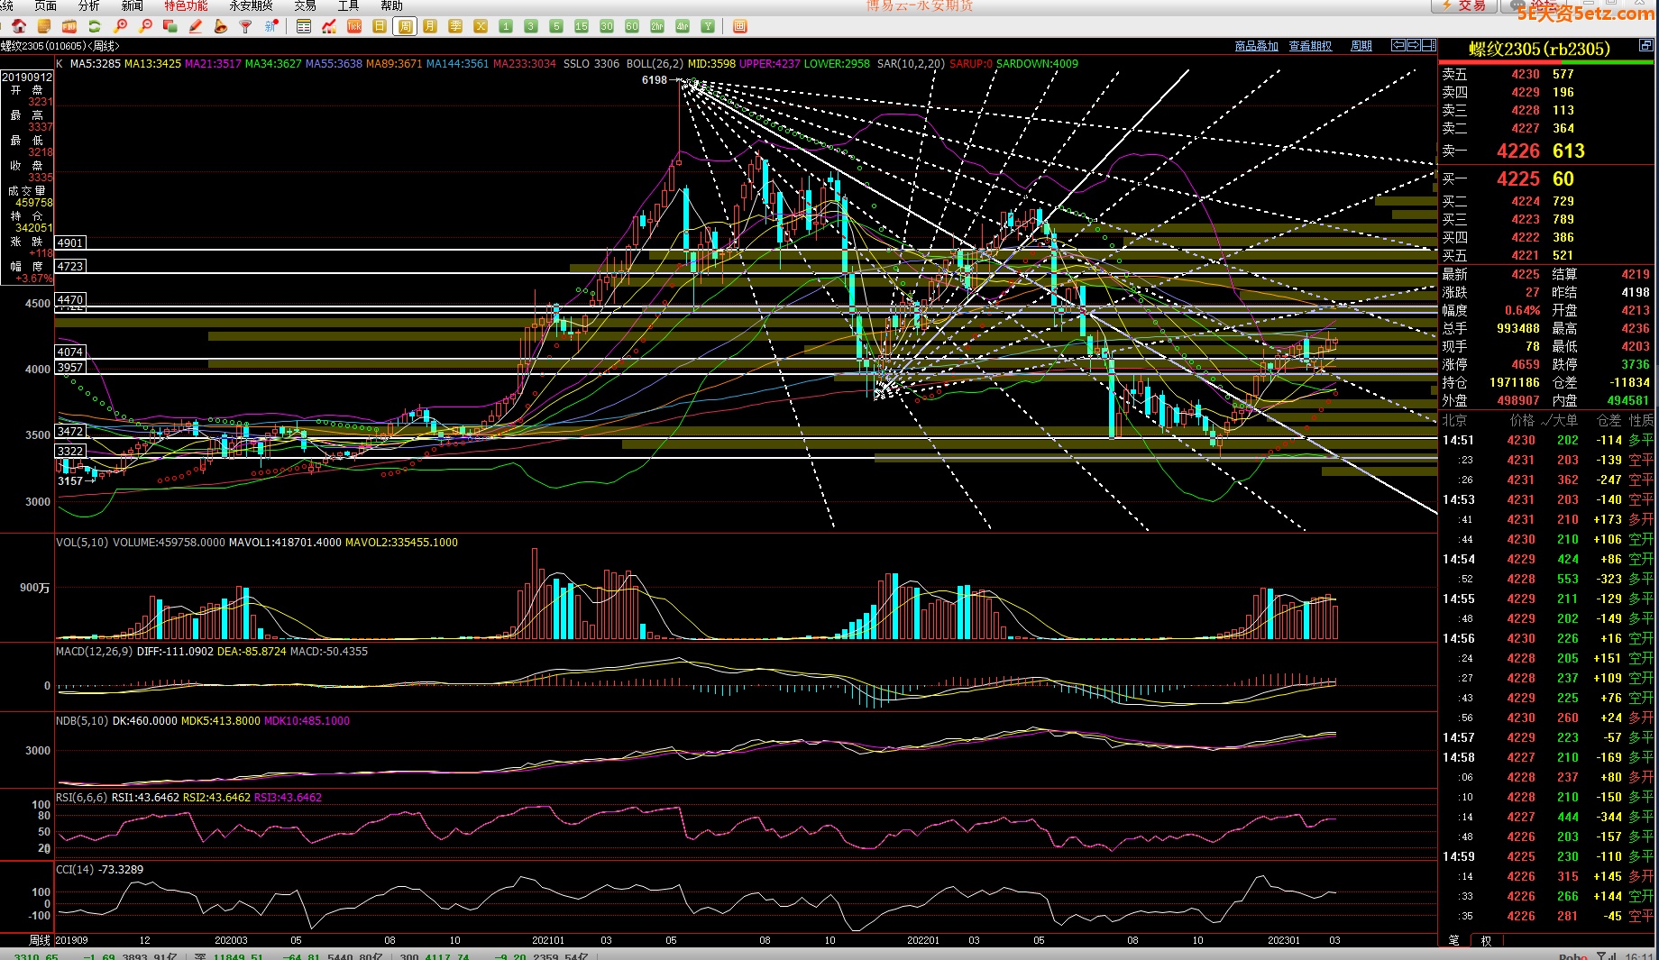Screen dimensions: 1659x960
Task: Click the 买一 price 4225
Action: [x=1518, y=178]
